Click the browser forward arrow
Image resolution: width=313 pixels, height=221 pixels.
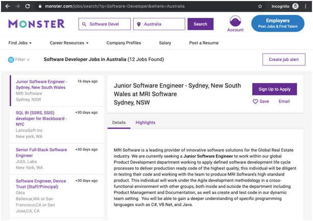(x=17, y=6)
